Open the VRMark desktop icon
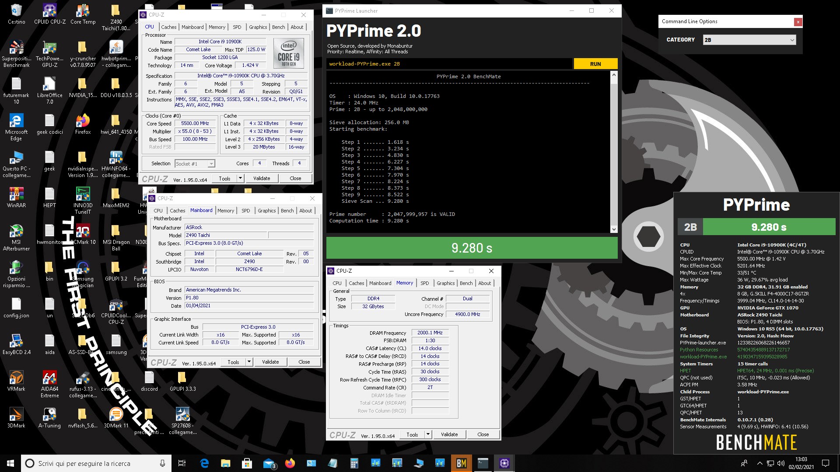 [x=16, y=381]
